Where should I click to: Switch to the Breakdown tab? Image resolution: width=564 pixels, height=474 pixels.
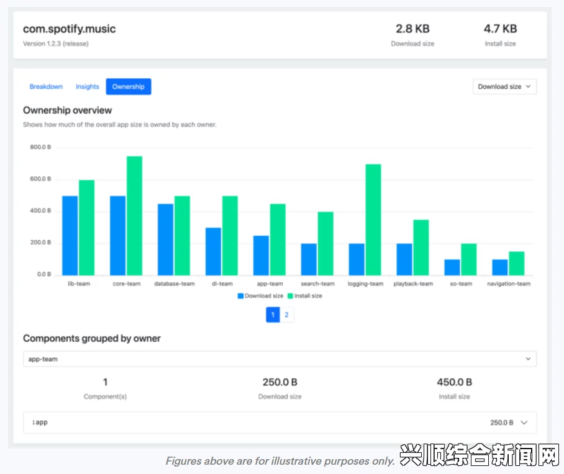tap(46, 87)
